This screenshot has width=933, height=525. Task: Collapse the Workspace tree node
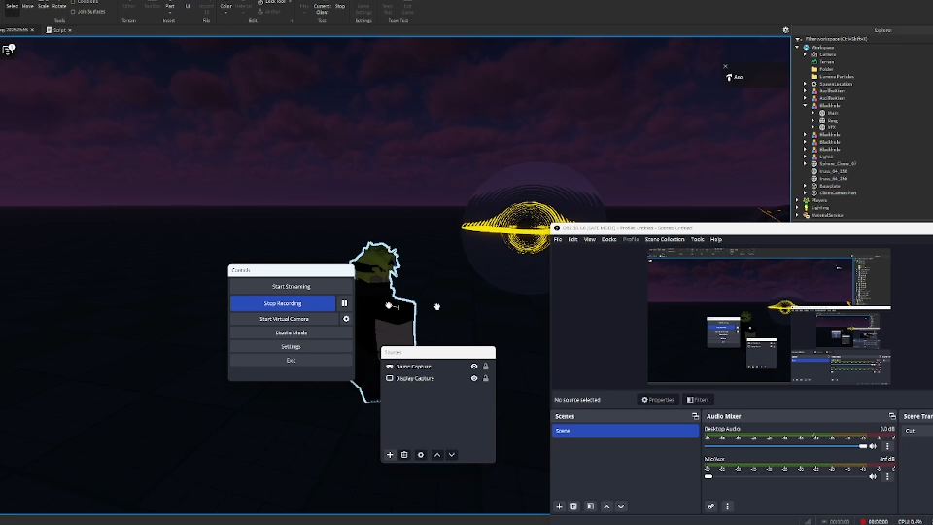798,47
